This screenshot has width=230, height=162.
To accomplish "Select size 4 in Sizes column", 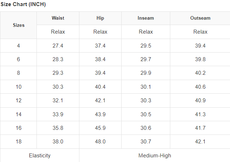I will [18, 46].
